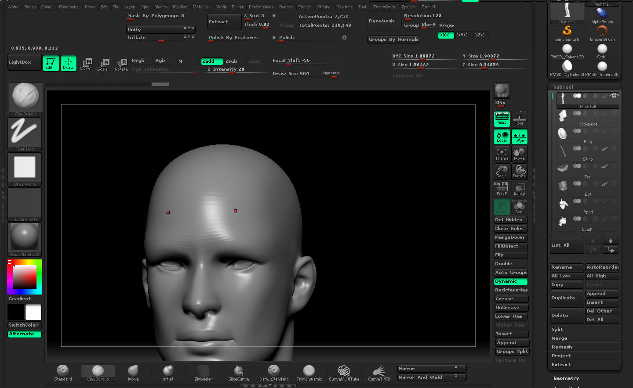Screen dimensions: 633x388
Task: Click the LightBox button
Action: pyautogui.click(x=25, y=62)
